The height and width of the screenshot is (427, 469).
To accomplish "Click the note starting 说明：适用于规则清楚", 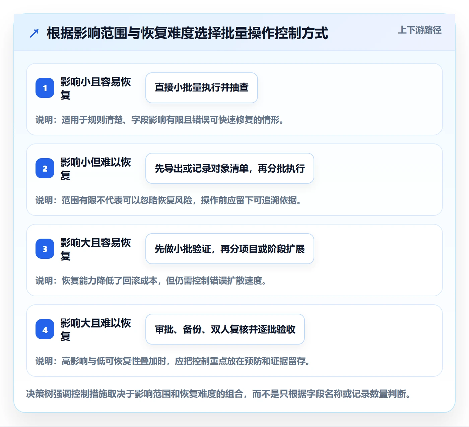I will [160, 120].
